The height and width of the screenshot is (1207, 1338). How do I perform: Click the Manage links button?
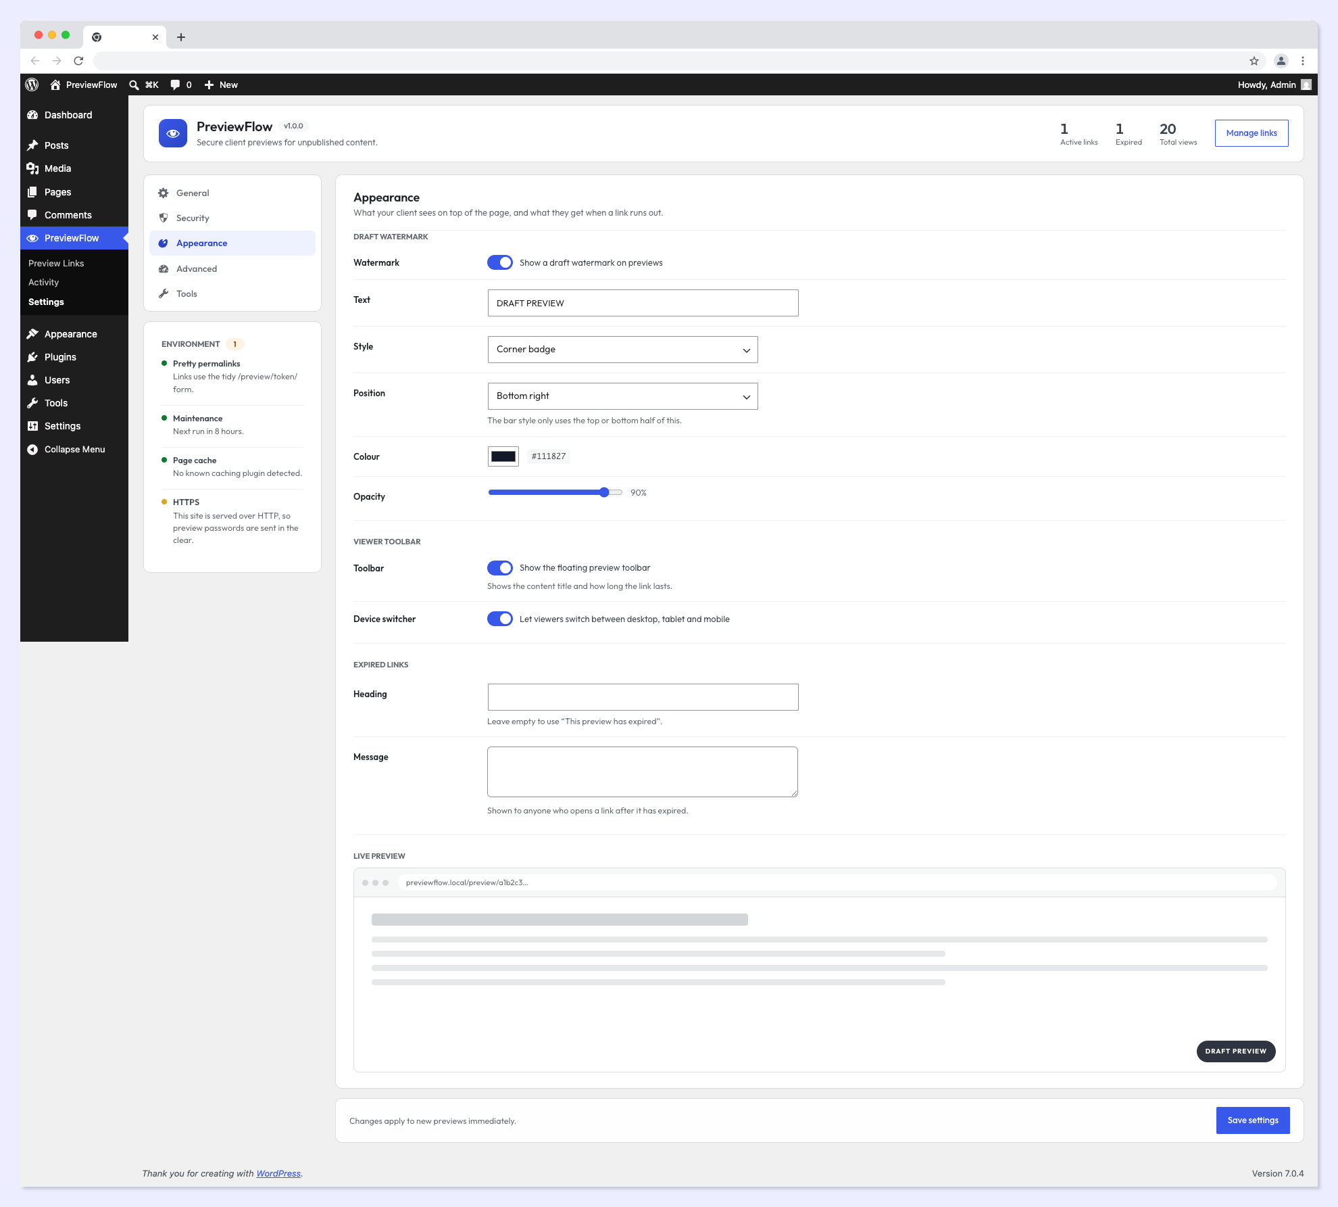(1252, 133)
